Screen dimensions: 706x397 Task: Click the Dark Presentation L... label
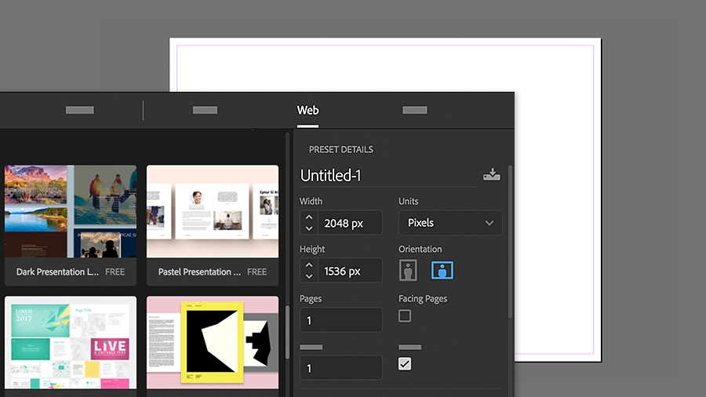[x=57, y=272]
